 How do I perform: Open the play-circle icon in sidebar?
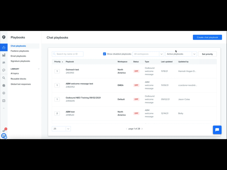click(x=4, y=93)
